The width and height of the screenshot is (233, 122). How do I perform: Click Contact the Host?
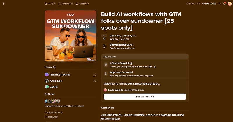54,112
